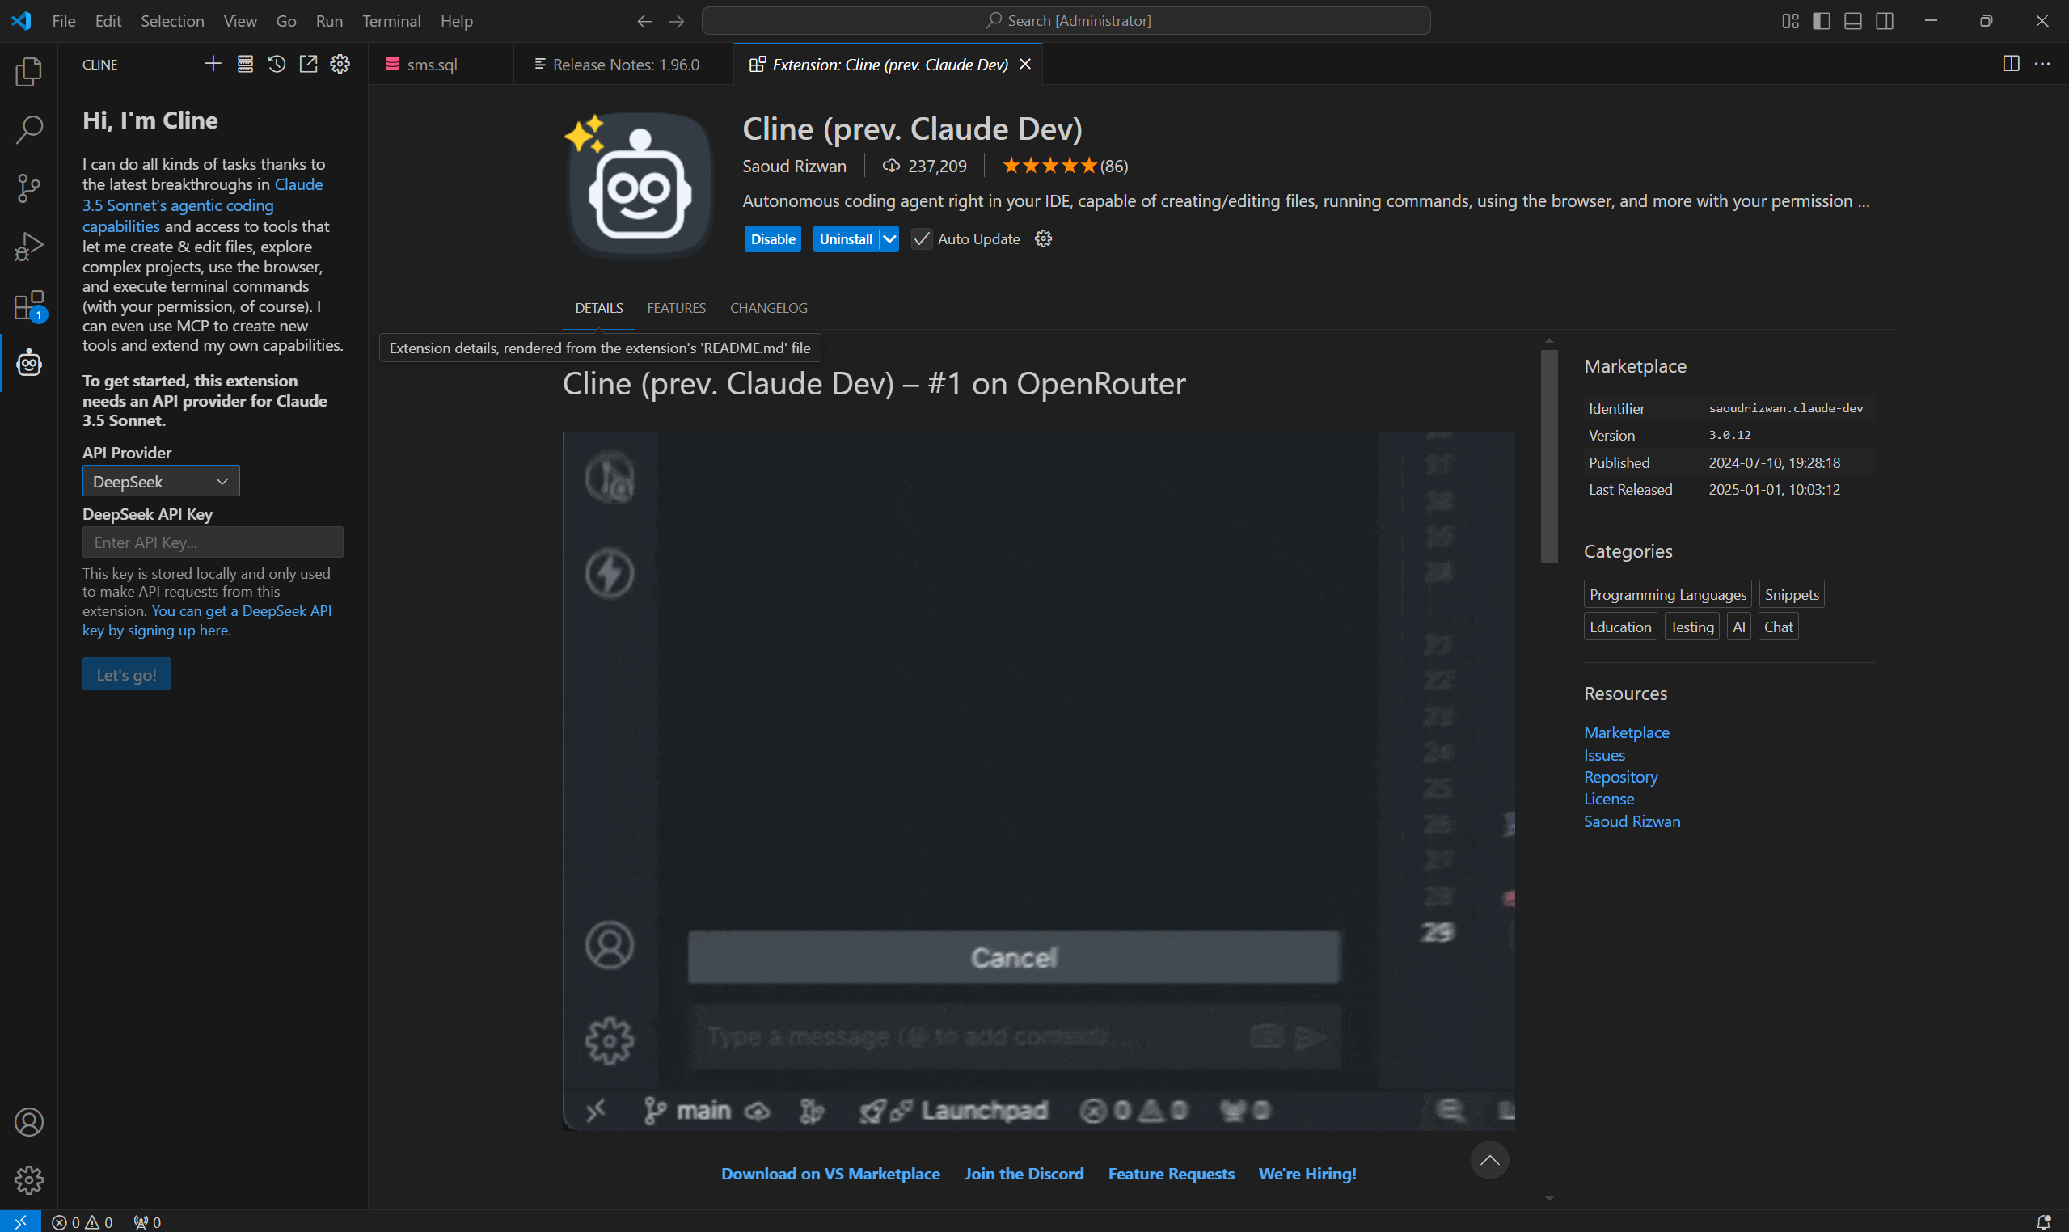Toggle the bottom panel layout icon

[1852, 21]
